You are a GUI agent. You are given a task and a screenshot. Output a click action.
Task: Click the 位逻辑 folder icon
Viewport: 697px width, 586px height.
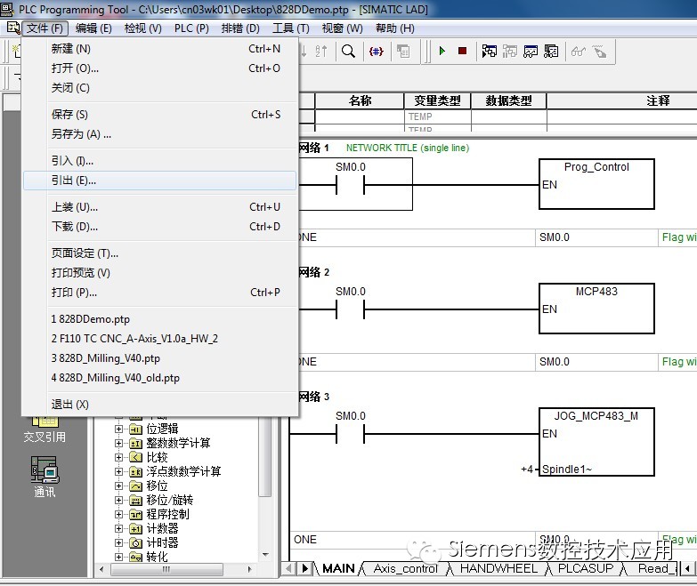pyautogui.click(x=135, y=429)
